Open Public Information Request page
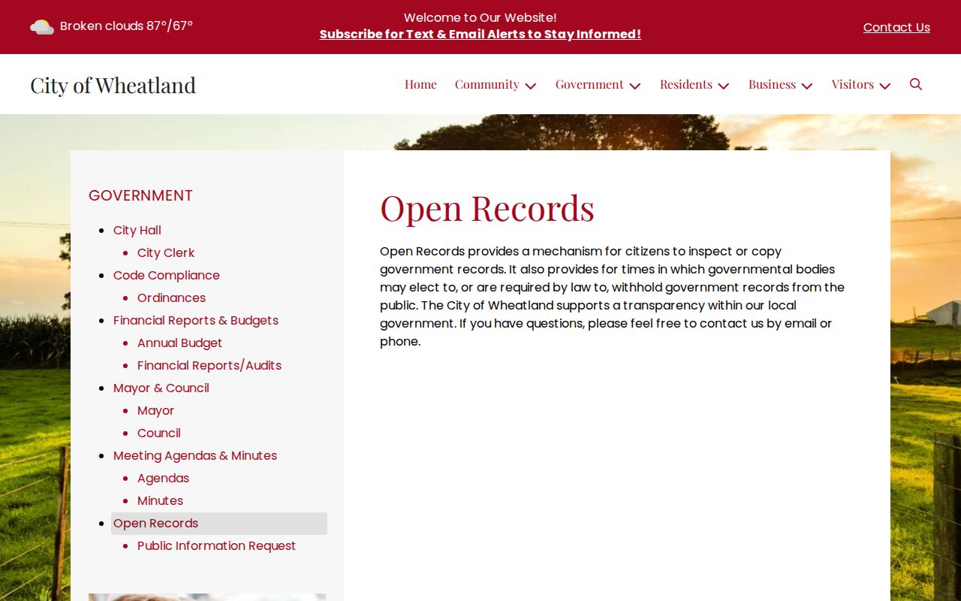 tap(216, 545)
